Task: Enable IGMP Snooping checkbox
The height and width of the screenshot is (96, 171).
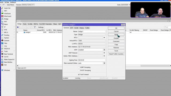Action: 79,67
